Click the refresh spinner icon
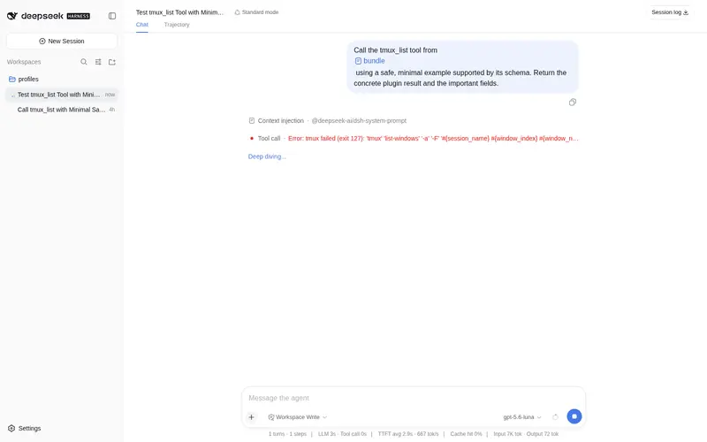 click(x=556, y=417)
